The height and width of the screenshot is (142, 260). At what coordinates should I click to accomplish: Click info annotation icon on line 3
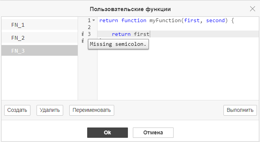point(83,34)
